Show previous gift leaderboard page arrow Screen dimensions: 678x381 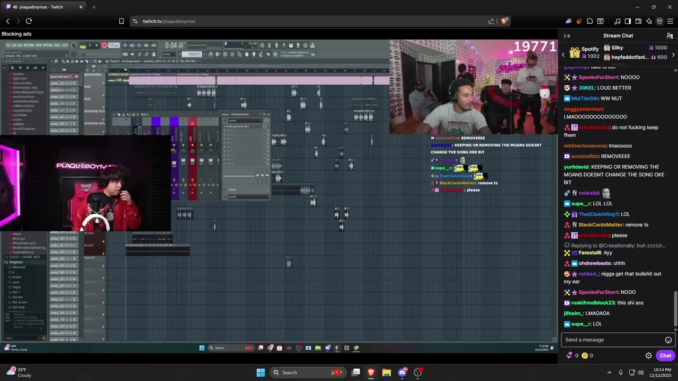563,55
